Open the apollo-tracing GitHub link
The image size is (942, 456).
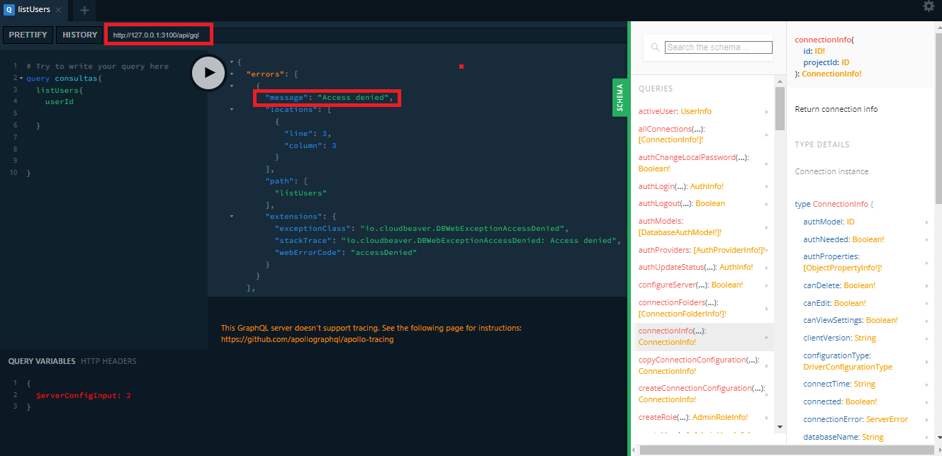(307, 339)
